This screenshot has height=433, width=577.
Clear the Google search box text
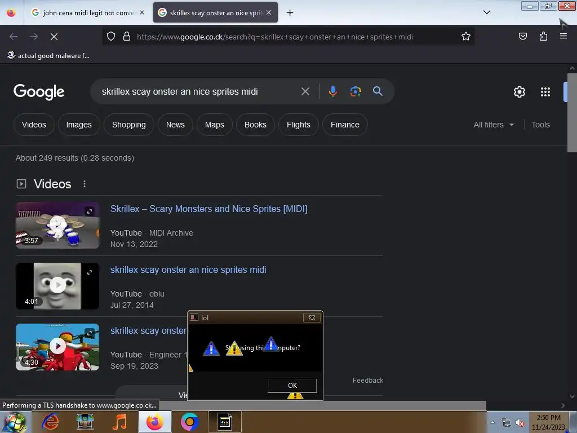305,91
